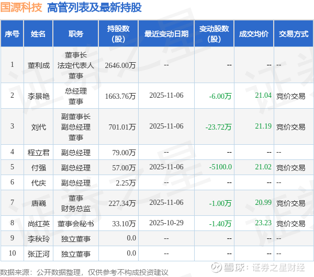Click 李景艳's change date 2025-11-06
The width and height of the screenshot is (314, 277).
click(x=166, y=96)
